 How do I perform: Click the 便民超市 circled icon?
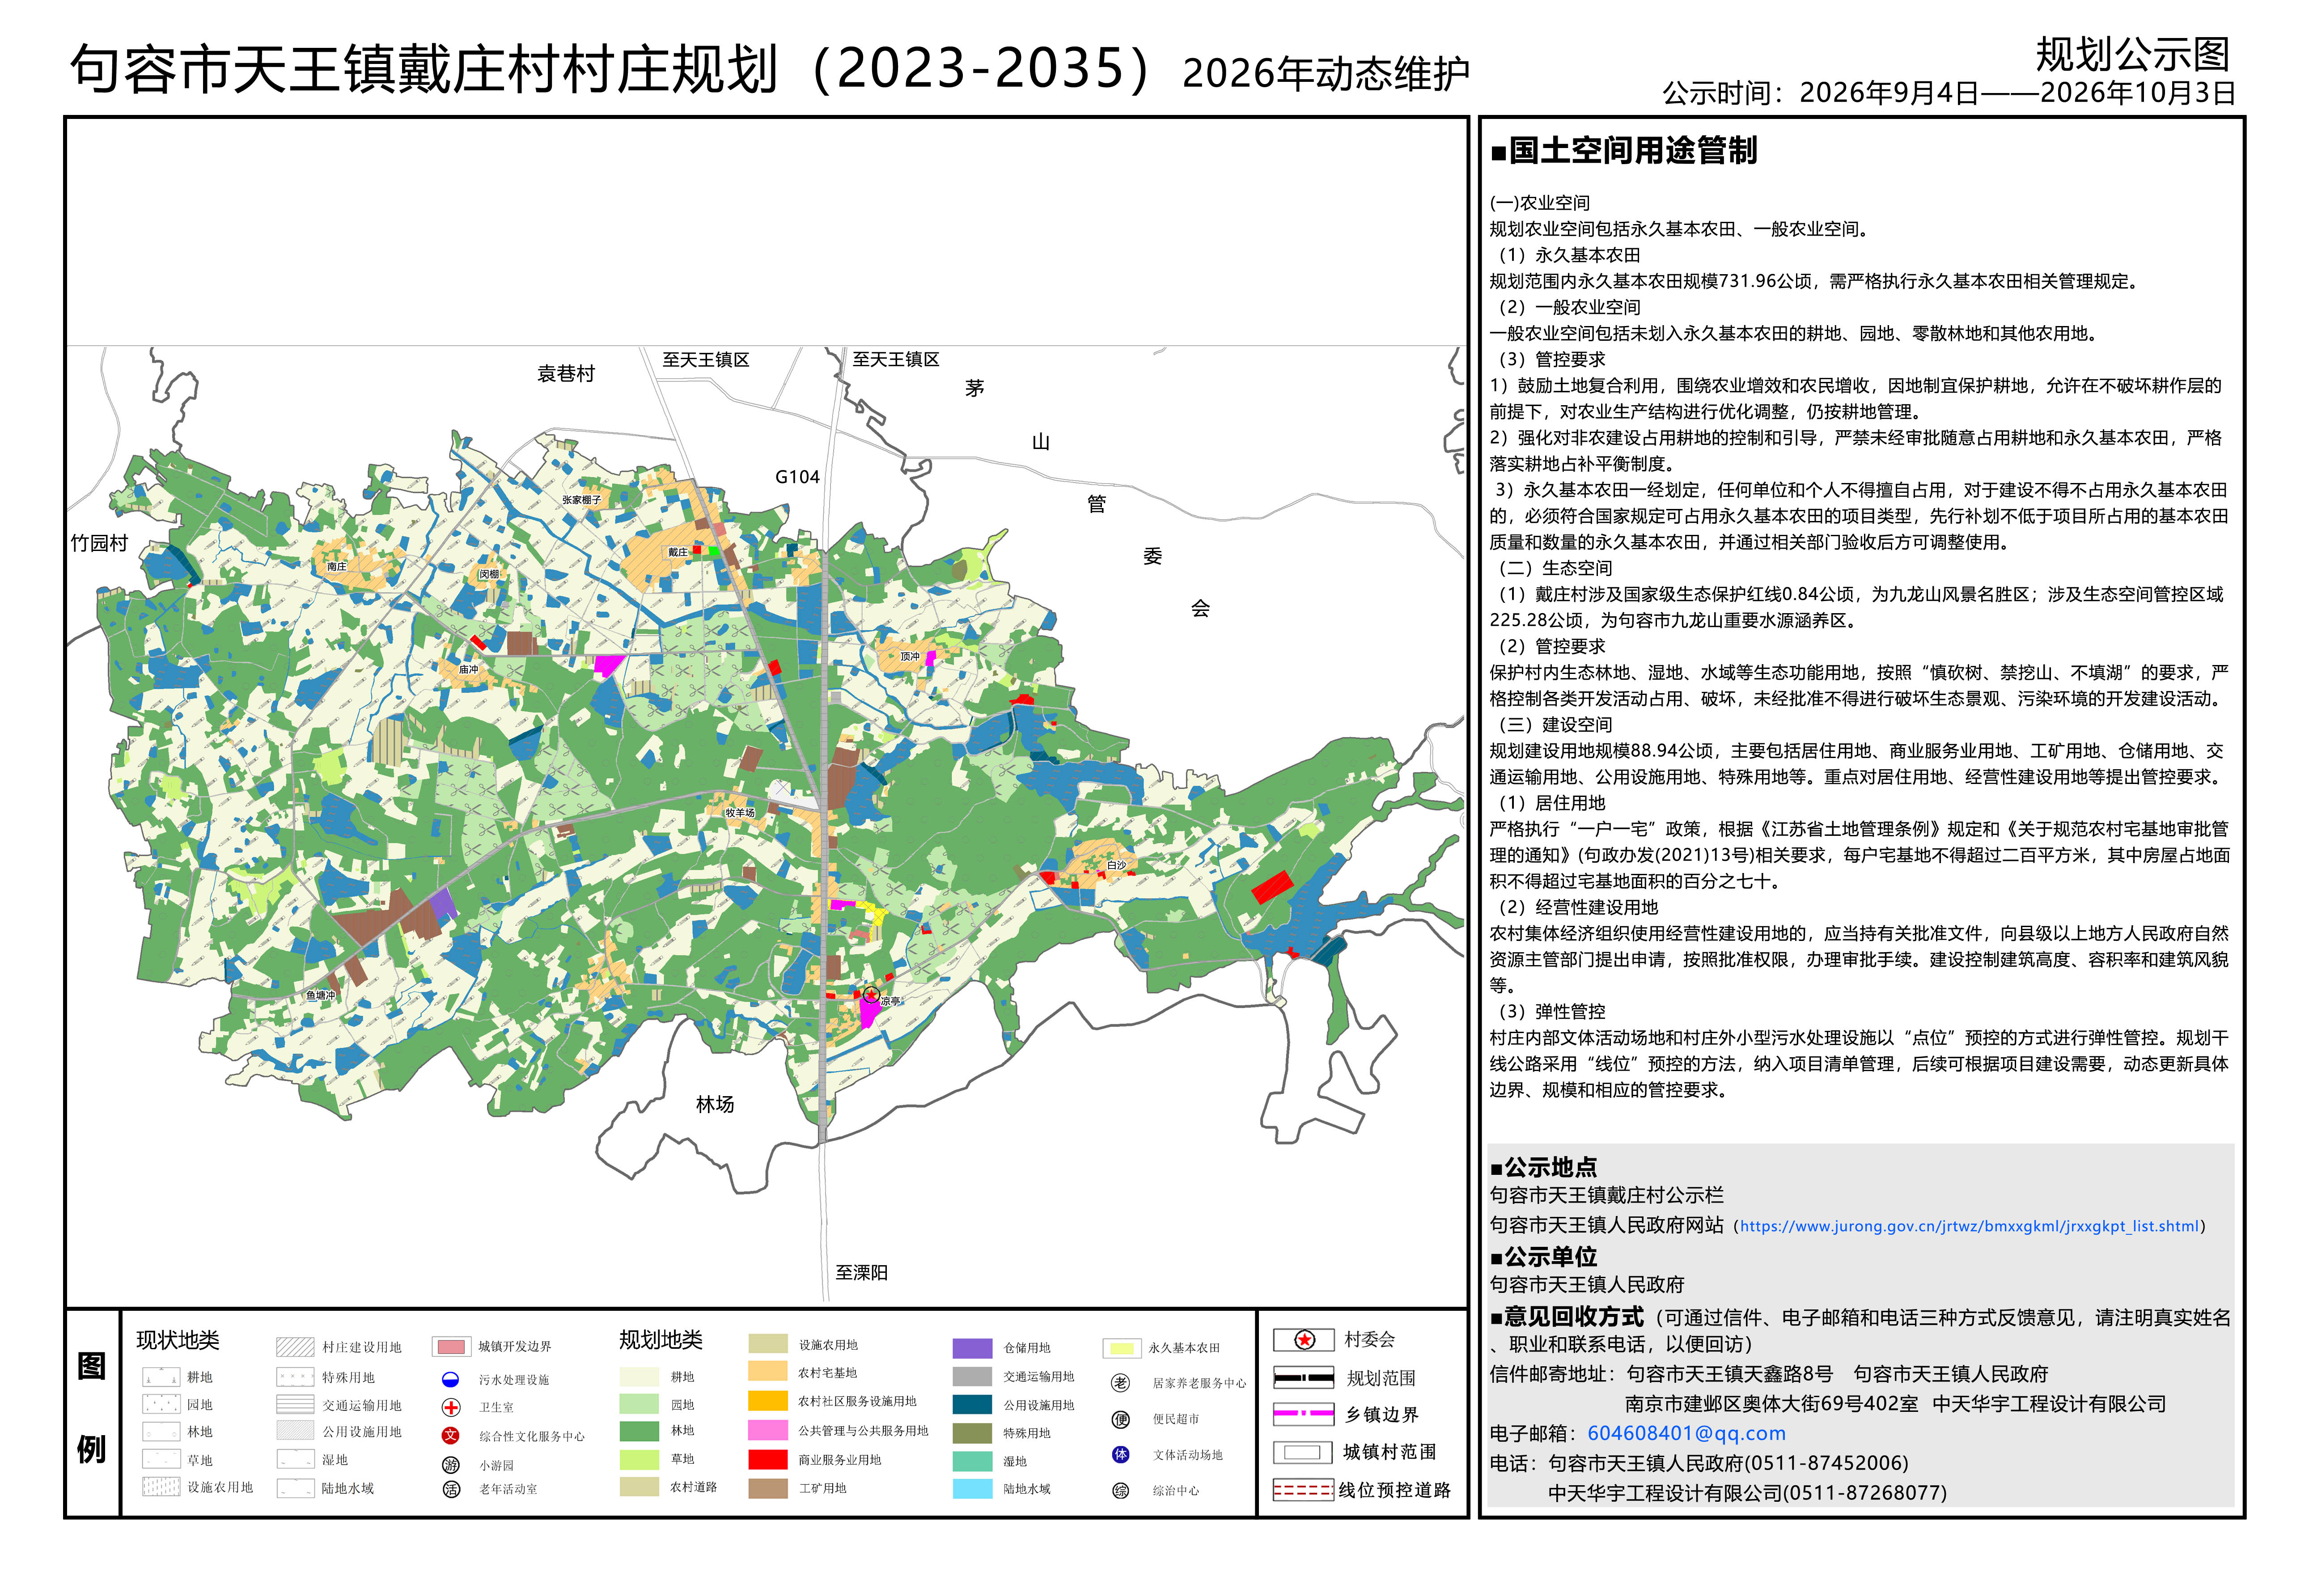click(x=1121, y=1419)
